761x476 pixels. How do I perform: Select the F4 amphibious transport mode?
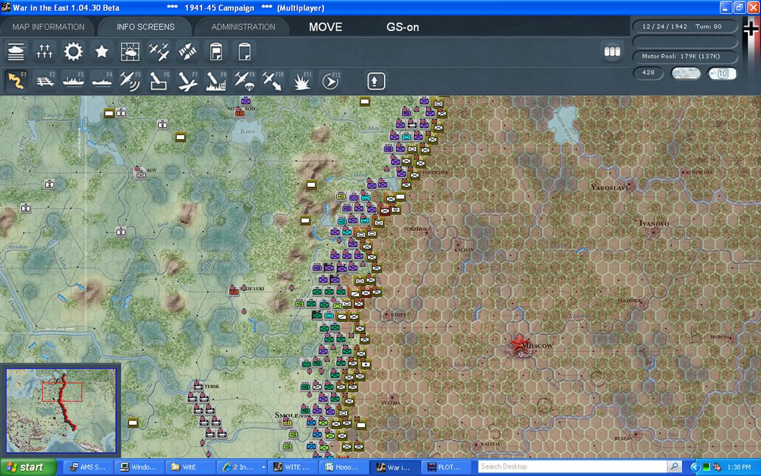(102, 81)
